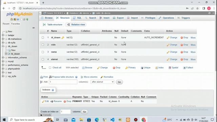Open XAMPP icon in taskbar
This screenshot has height=122, width=217.
pos(128,120)
